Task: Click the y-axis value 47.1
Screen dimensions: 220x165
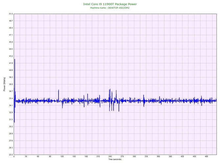Action: click(11, 35)
